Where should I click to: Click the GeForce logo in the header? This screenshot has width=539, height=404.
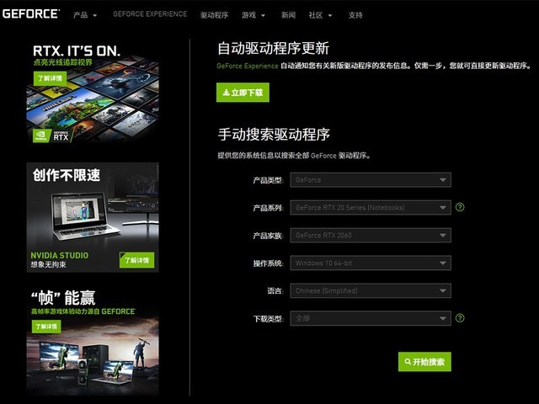click(x=31, y=13)
